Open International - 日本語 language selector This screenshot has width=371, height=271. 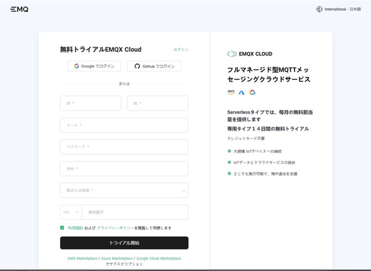(339, 9)
